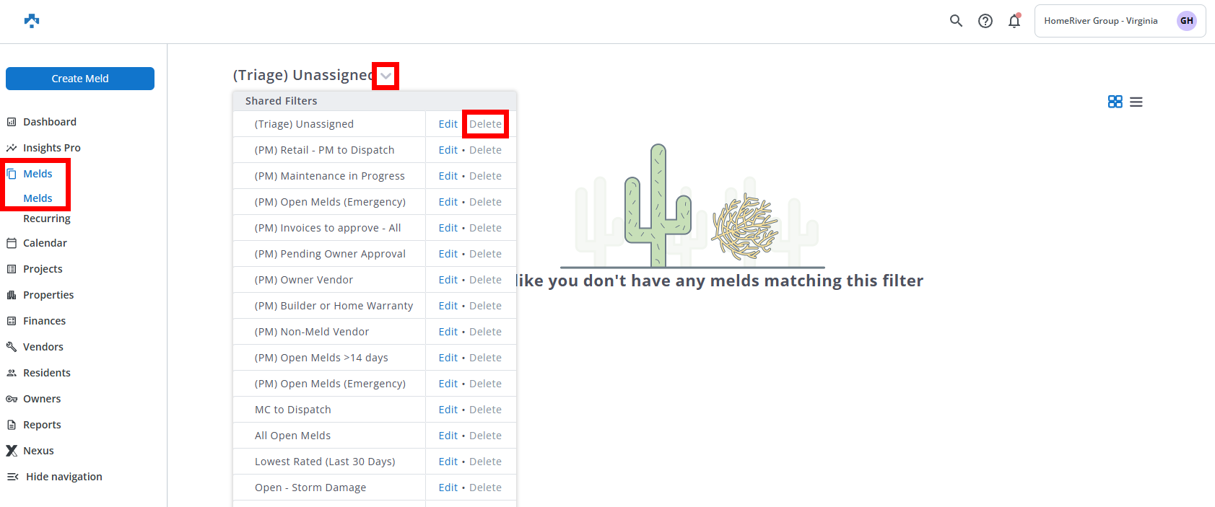Switch to the card grid view
Screen dimensions: 1215x507
1115,102
